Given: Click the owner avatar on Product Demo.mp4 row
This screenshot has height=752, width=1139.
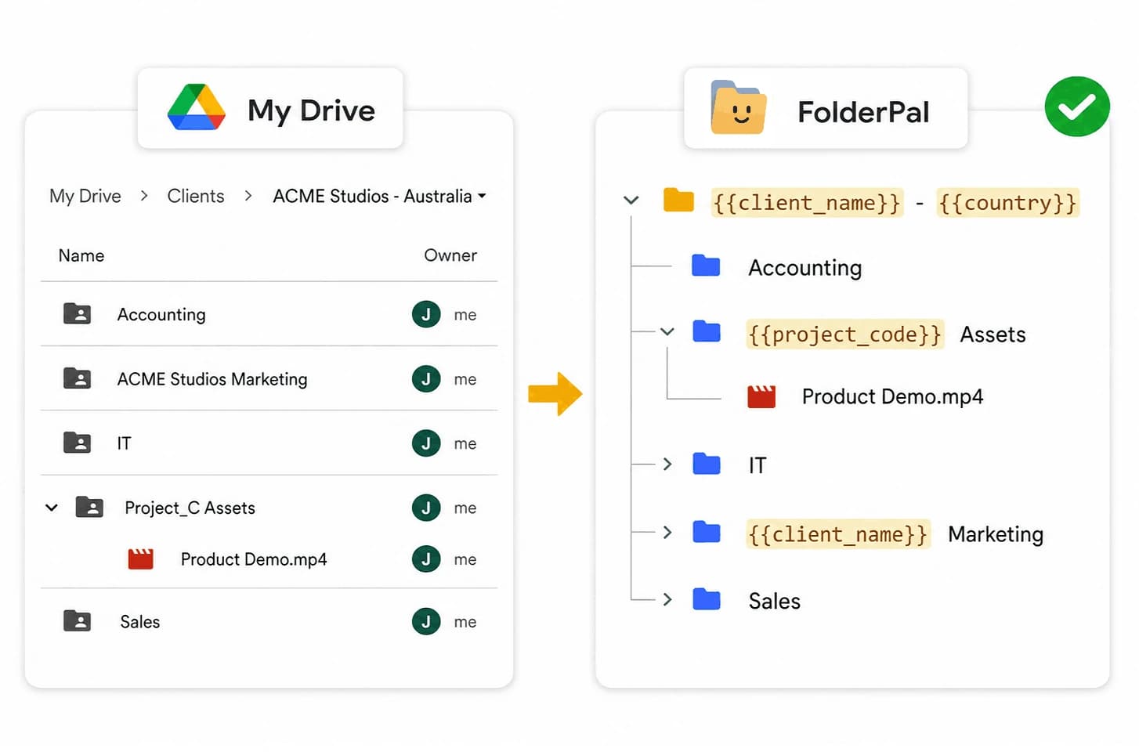Looking at the screenshot, I should tap(426, 559).
